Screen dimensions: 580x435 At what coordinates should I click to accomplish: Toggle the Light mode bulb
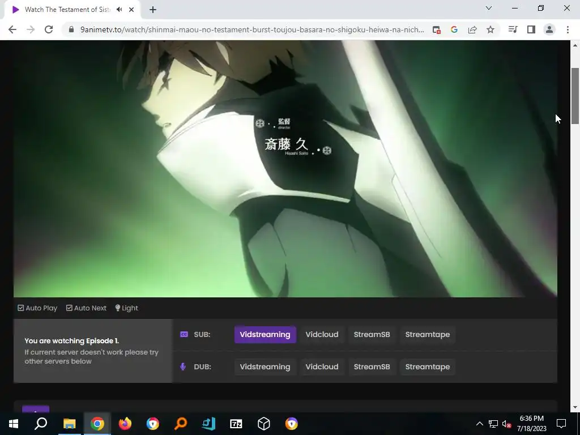pos(126,308)
